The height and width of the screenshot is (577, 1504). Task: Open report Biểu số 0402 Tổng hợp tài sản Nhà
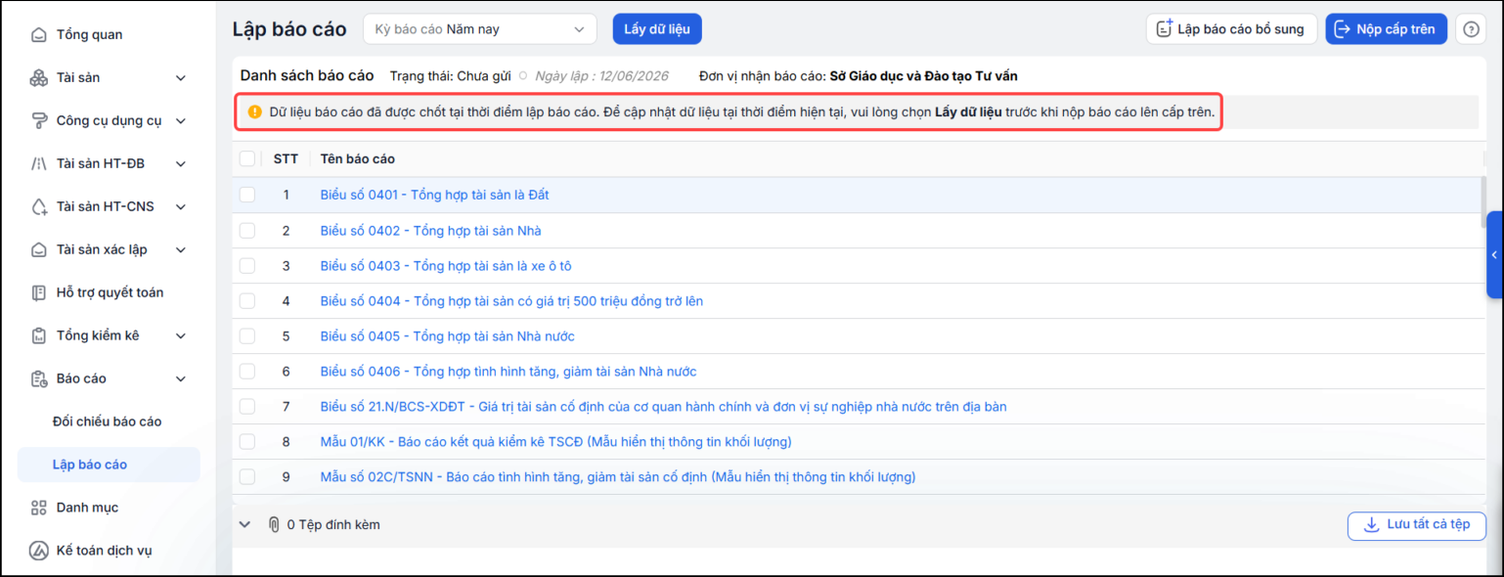pyautogui.click(x=430, y=231)
